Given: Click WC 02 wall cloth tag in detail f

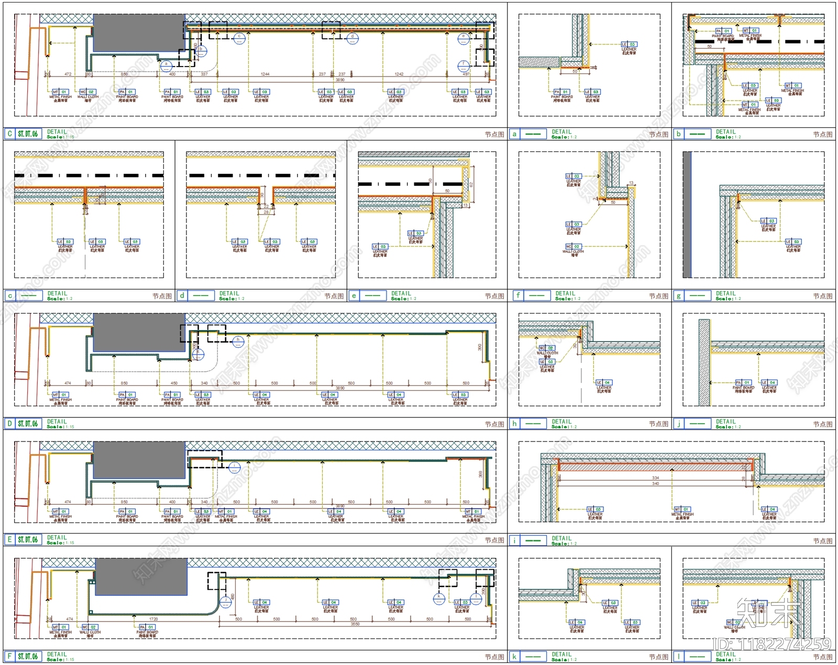Looking at the screenshot, I should [574, 246].
